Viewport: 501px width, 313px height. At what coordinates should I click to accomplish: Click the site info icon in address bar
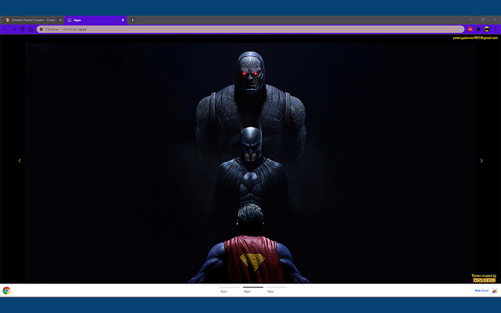point(41,29)
